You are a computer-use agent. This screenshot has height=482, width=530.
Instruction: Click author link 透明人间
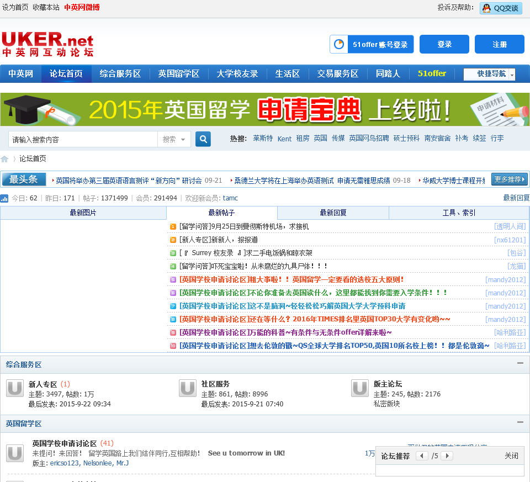click(510, 226)
